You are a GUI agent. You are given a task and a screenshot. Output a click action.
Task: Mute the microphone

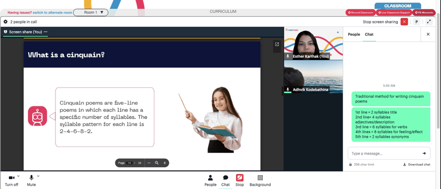[31, 181]
